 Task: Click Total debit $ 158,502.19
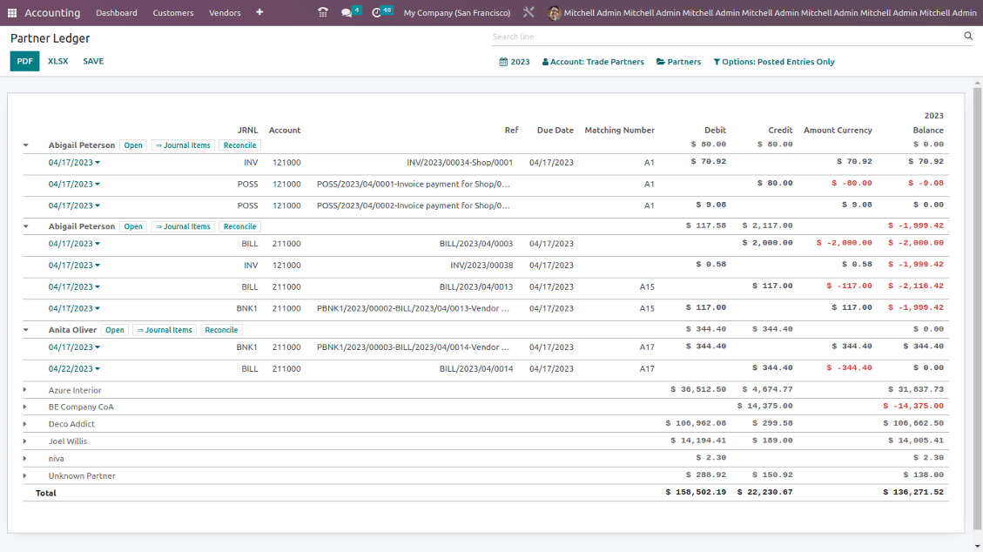tap(696, 493)
